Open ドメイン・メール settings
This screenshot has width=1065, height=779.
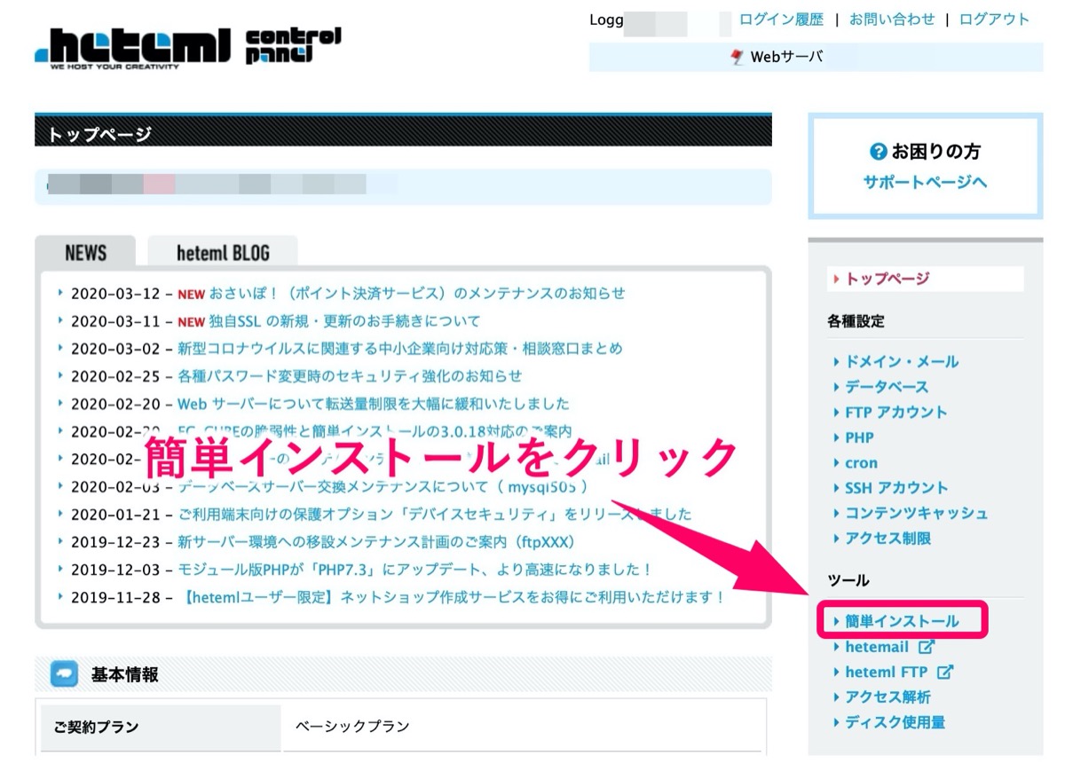point(902,362)
